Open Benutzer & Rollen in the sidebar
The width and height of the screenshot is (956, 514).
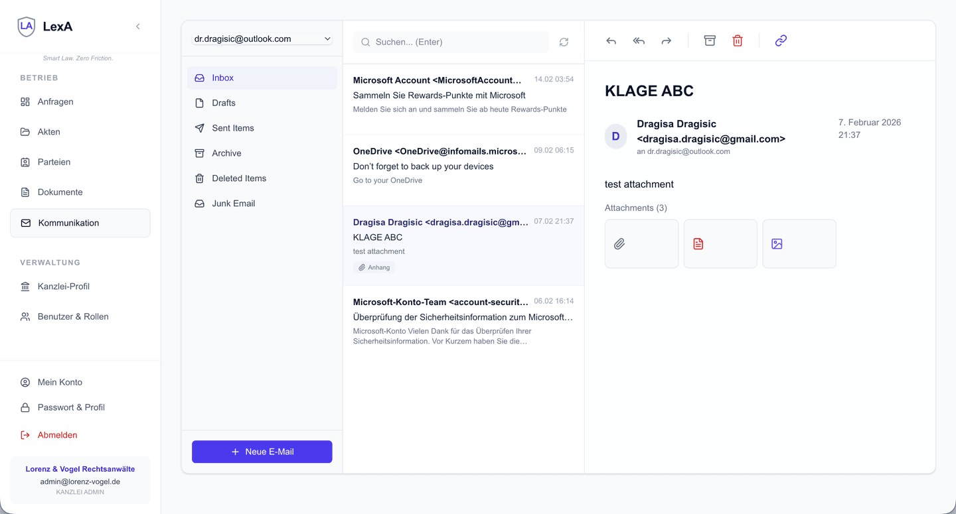point(73,316)
